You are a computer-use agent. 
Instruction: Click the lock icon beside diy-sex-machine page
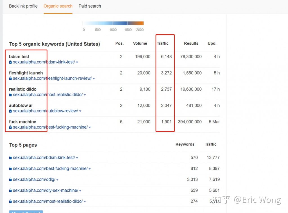[10, 190]
